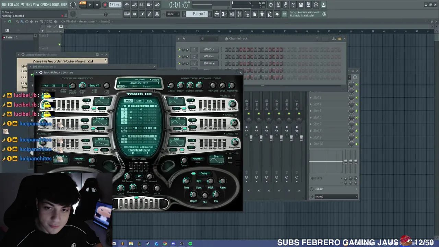Open undo history icon
Screen dimensions: 439x247
click(271, 5)
